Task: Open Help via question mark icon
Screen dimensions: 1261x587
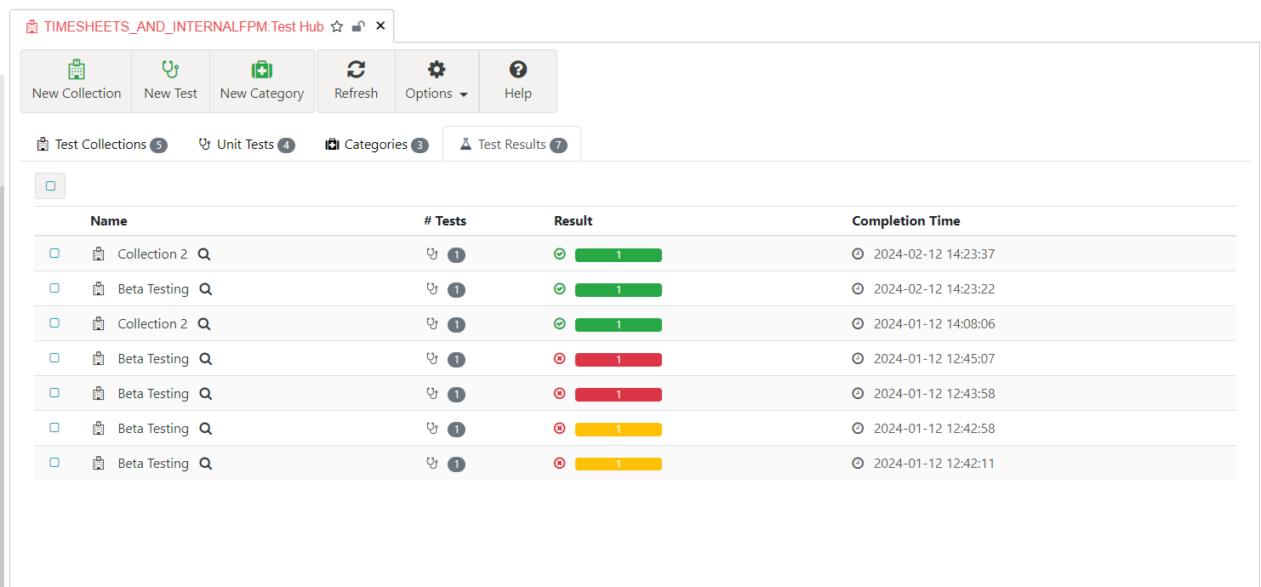Action: pyautogui.click(x=517, y=70)
